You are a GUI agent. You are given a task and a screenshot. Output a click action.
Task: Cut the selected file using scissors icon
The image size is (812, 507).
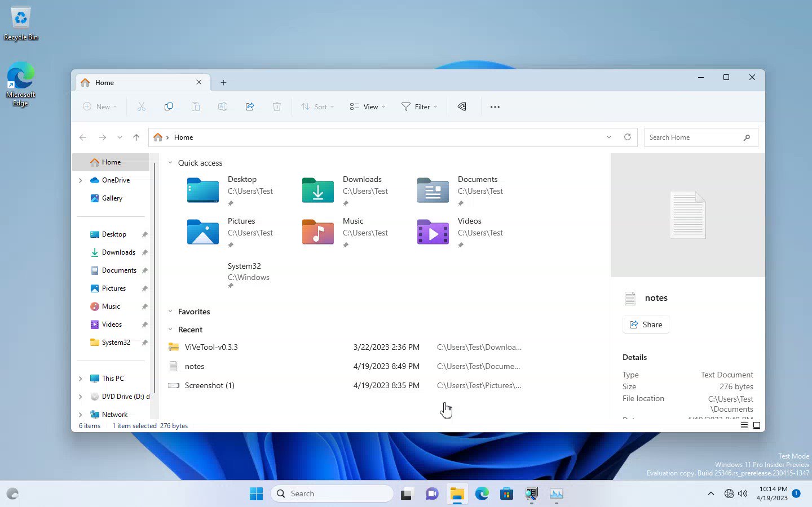pos(142,106)
